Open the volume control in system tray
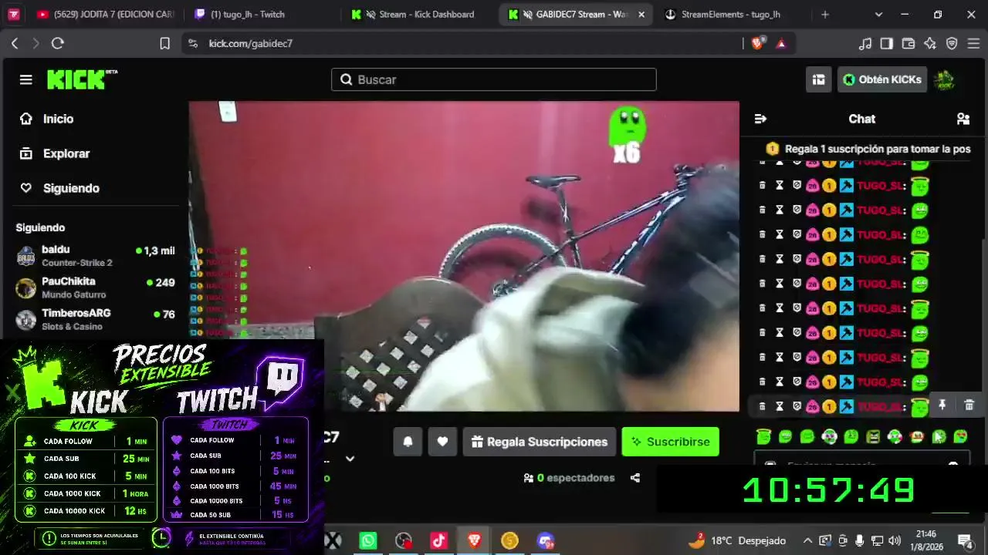This screenshot has width=988, height=555. pyautogui.click(x=895, y=540)
